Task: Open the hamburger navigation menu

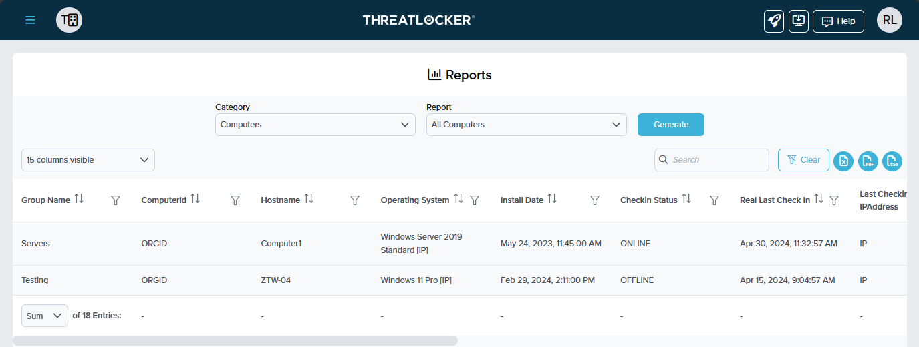Action: click(x=30, y=20)
